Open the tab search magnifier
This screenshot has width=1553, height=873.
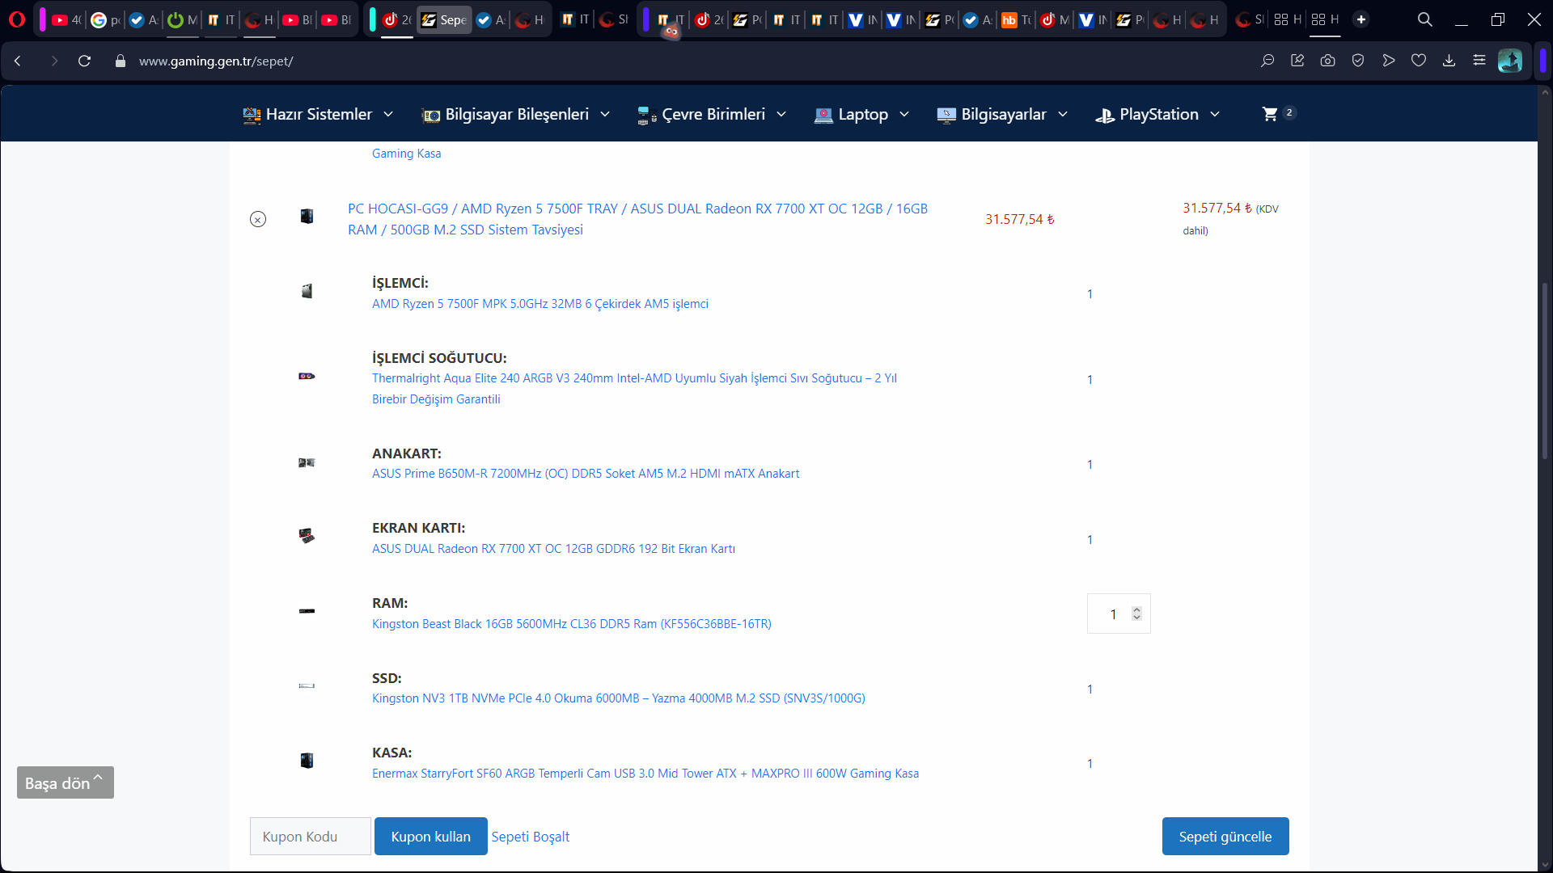tap(1425, 19)
